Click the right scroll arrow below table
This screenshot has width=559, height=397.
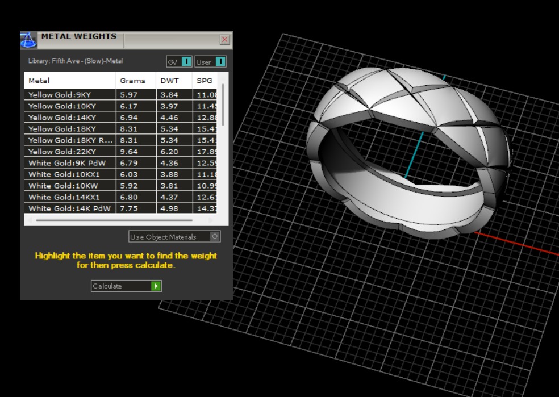tap(211, 220)
